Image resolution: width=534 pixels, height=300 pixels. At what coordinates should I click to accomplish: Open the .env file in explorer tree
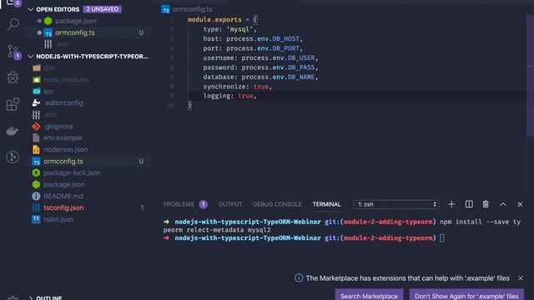pyautogui.click(x=50, y=115)
